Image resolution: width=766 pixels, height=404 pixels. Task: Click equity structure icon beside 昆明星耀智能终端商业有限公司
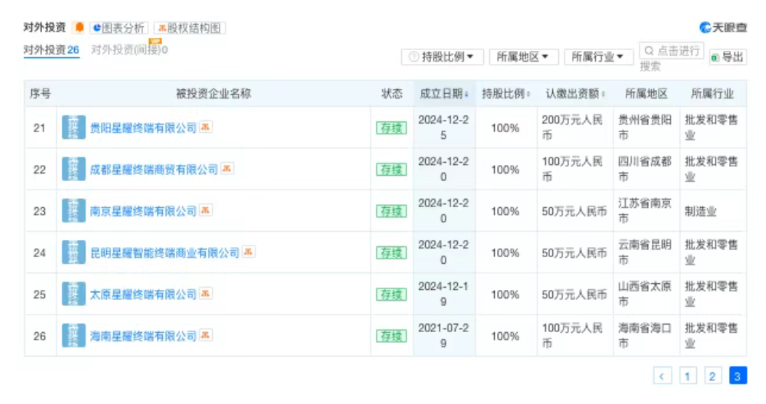(249, 252)
